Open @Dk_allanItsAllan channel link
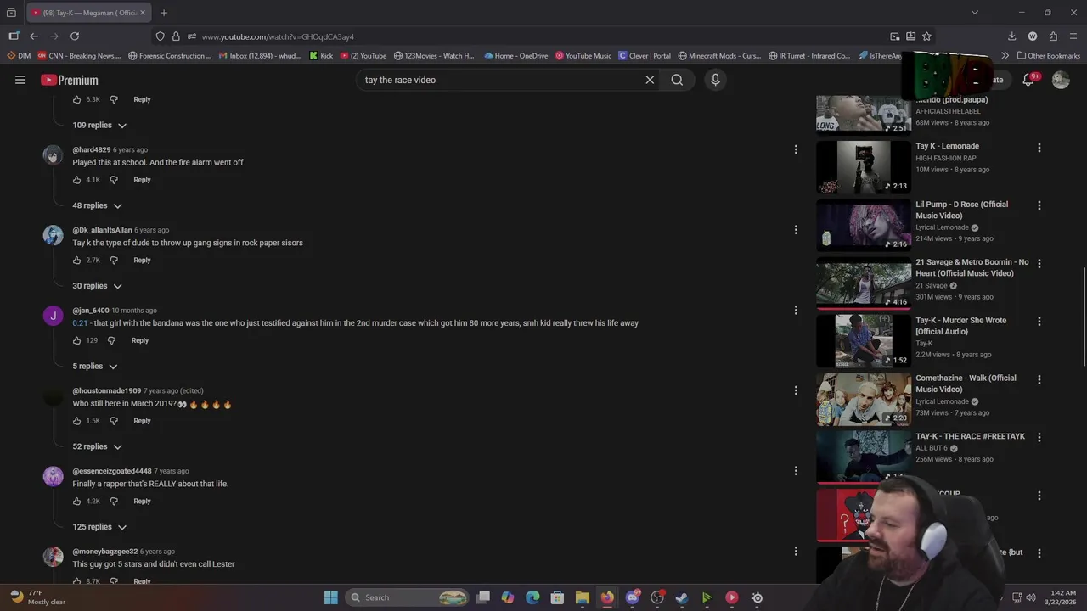The image size is (1087, 611). pos(102,230)
